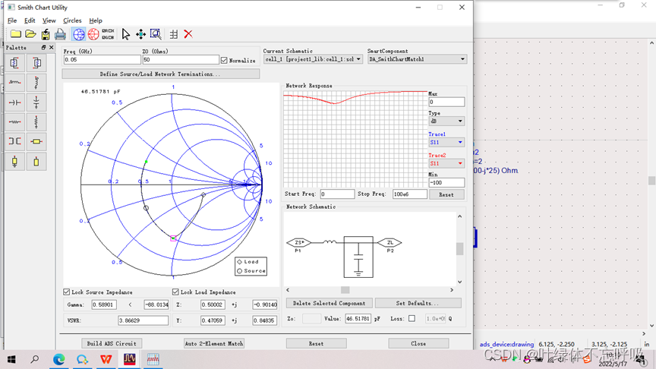Undock the Palette panel
The image size is (656, 369).
[x=43, y=47]
